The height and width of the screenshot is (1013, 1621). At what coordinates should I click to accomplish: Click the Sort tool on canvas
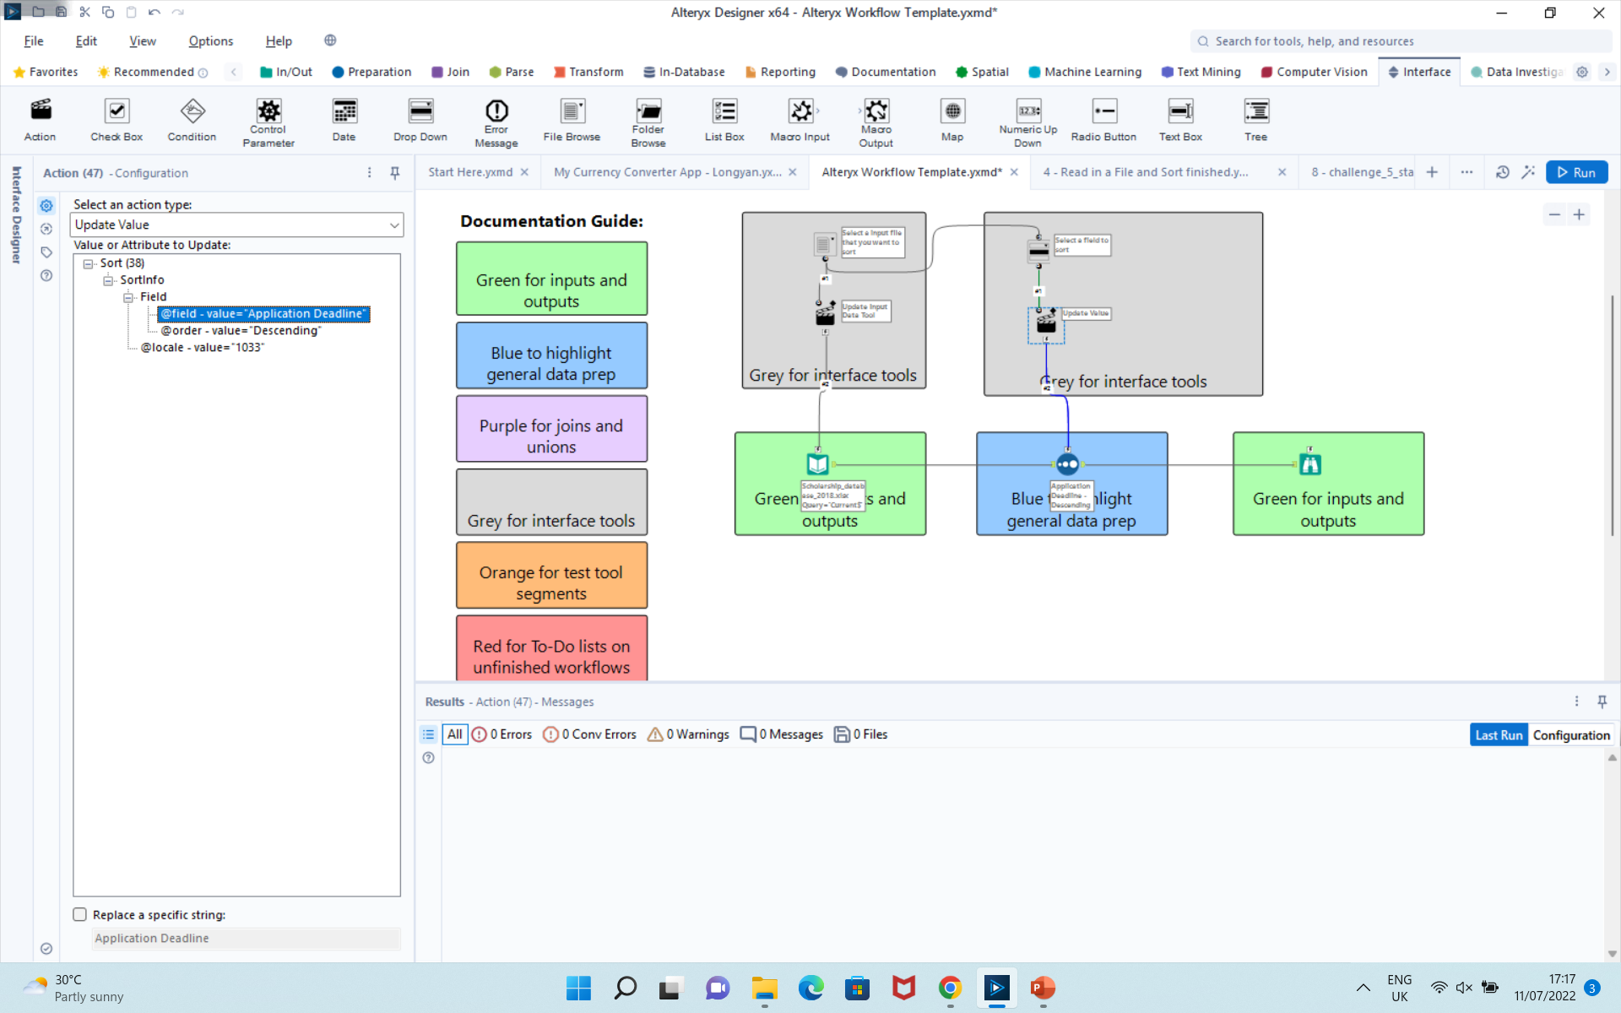[1067, 464]
